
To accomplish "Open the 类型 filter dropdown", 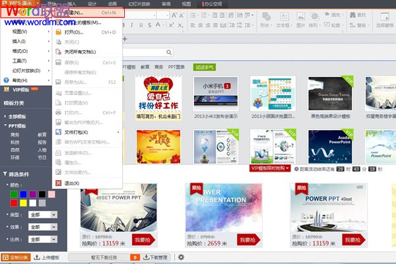I will click(x=54, y=214).
